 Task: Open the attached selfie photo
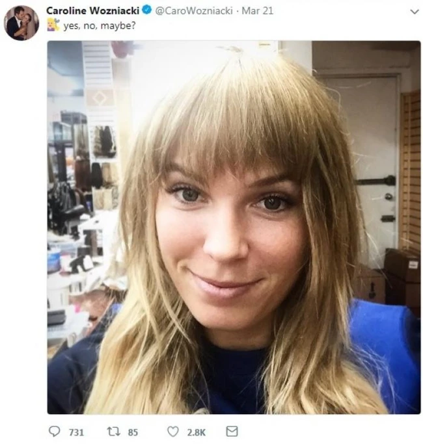(234, 228)
